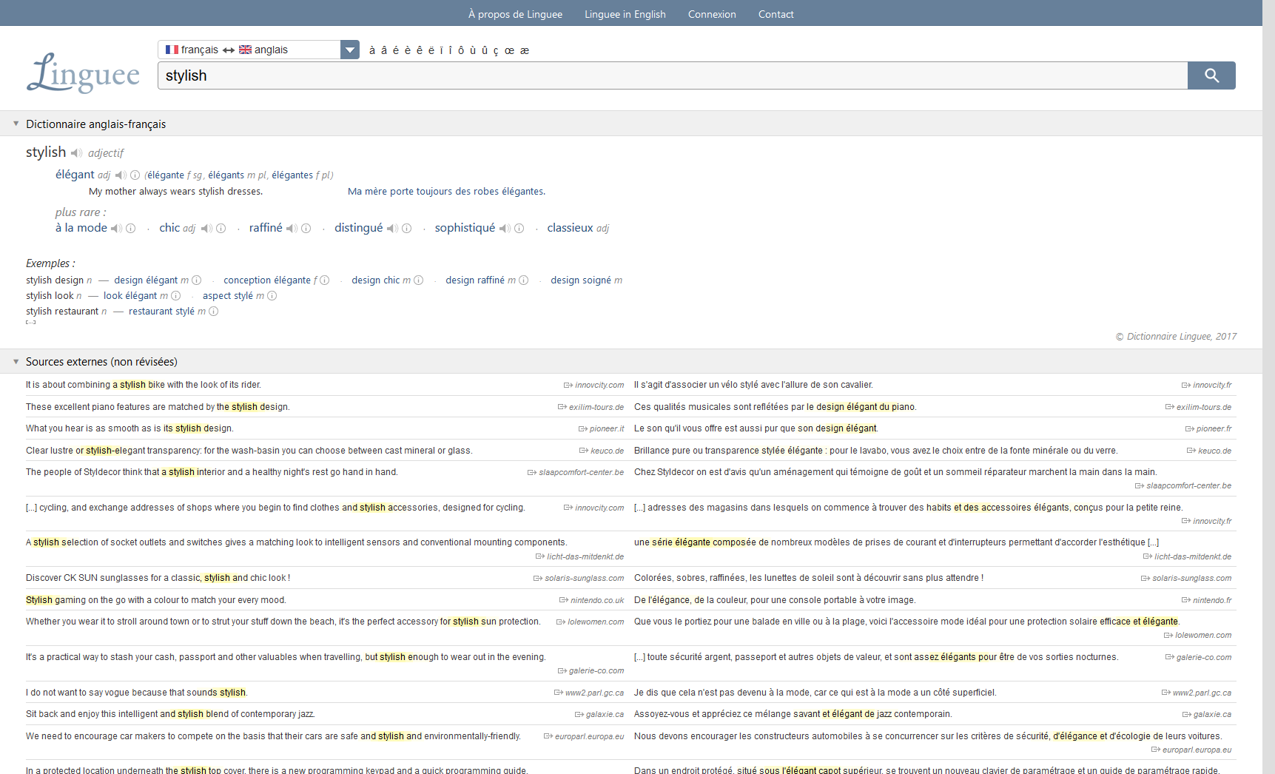Open info icon next to élégant
Viewport: 1275px width, 774px height.
coord(135,175)
